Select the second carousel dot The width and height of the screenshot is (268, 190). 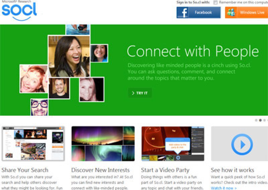tap(260, 120)
